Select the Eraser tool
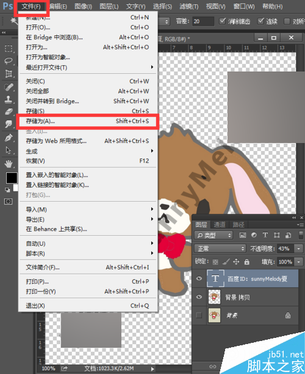 [x=9, y=111]
